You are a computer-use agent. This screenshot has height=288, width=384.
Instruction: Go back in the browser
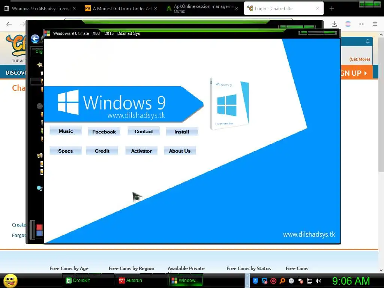9,24
